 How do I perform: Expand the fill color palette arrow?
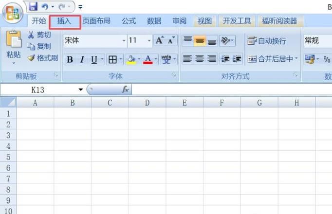pyautogui.click(x=139, y=59)
